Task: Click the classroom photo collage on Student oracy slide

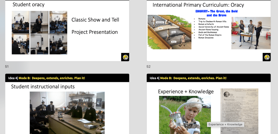Action: click(x=39, y=33)
